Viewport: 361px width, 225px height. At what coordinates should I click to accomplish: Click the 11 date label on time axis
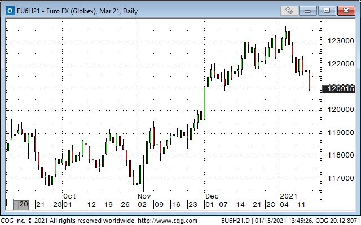301,205
